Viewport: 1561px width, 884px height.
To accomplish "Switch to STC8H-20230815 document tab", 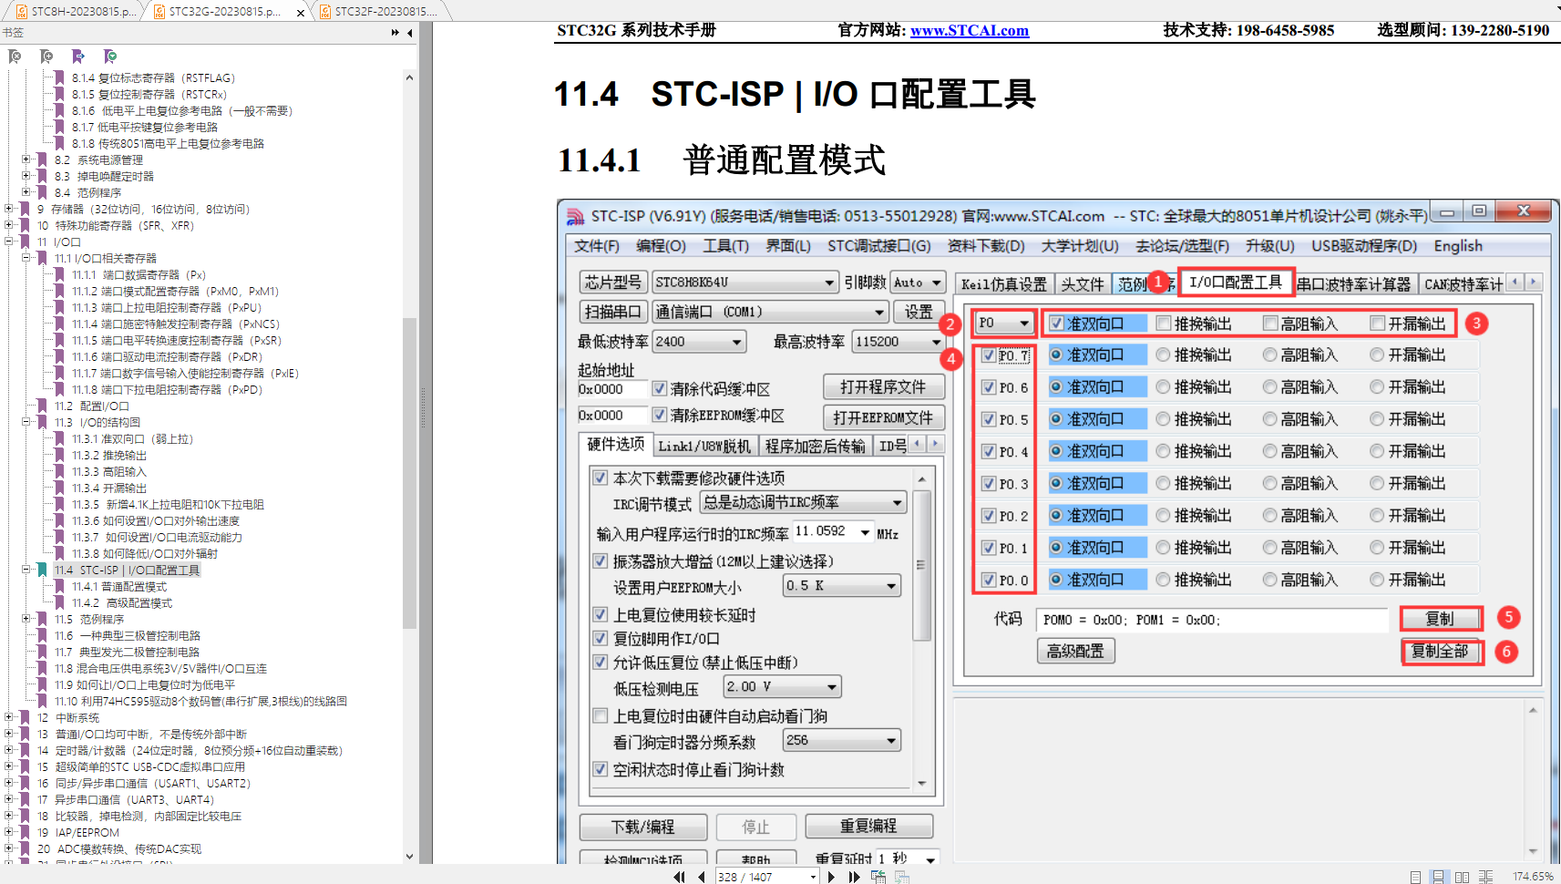I will [76, 12].
